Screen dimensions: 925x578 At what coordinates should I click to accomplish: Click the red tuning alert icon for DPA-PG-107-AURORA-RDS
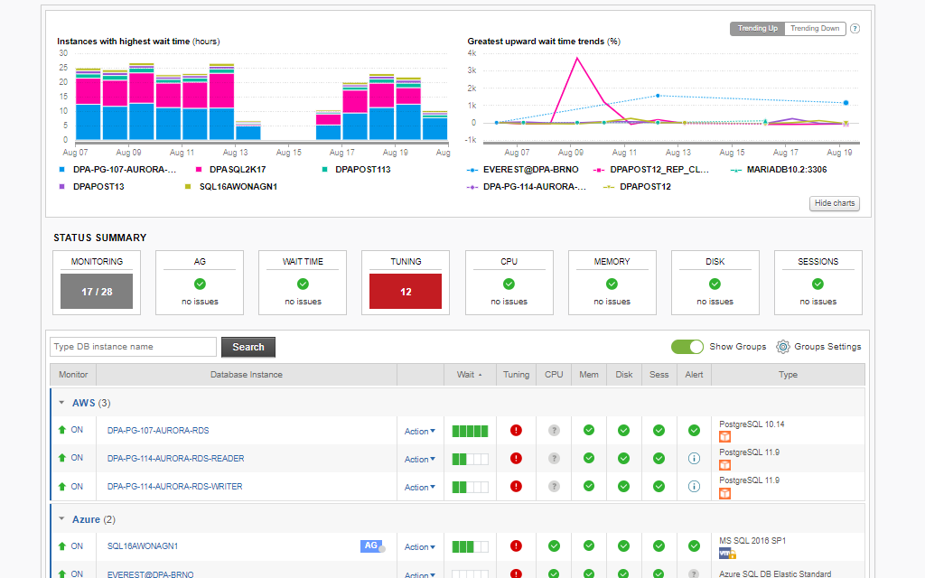(516, 431)
